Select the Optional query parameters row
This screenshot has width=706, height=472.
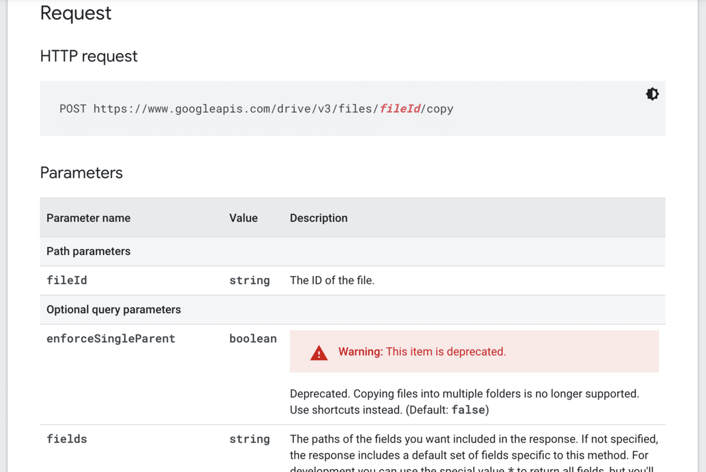pyautogui.click(x=114, y=310)
